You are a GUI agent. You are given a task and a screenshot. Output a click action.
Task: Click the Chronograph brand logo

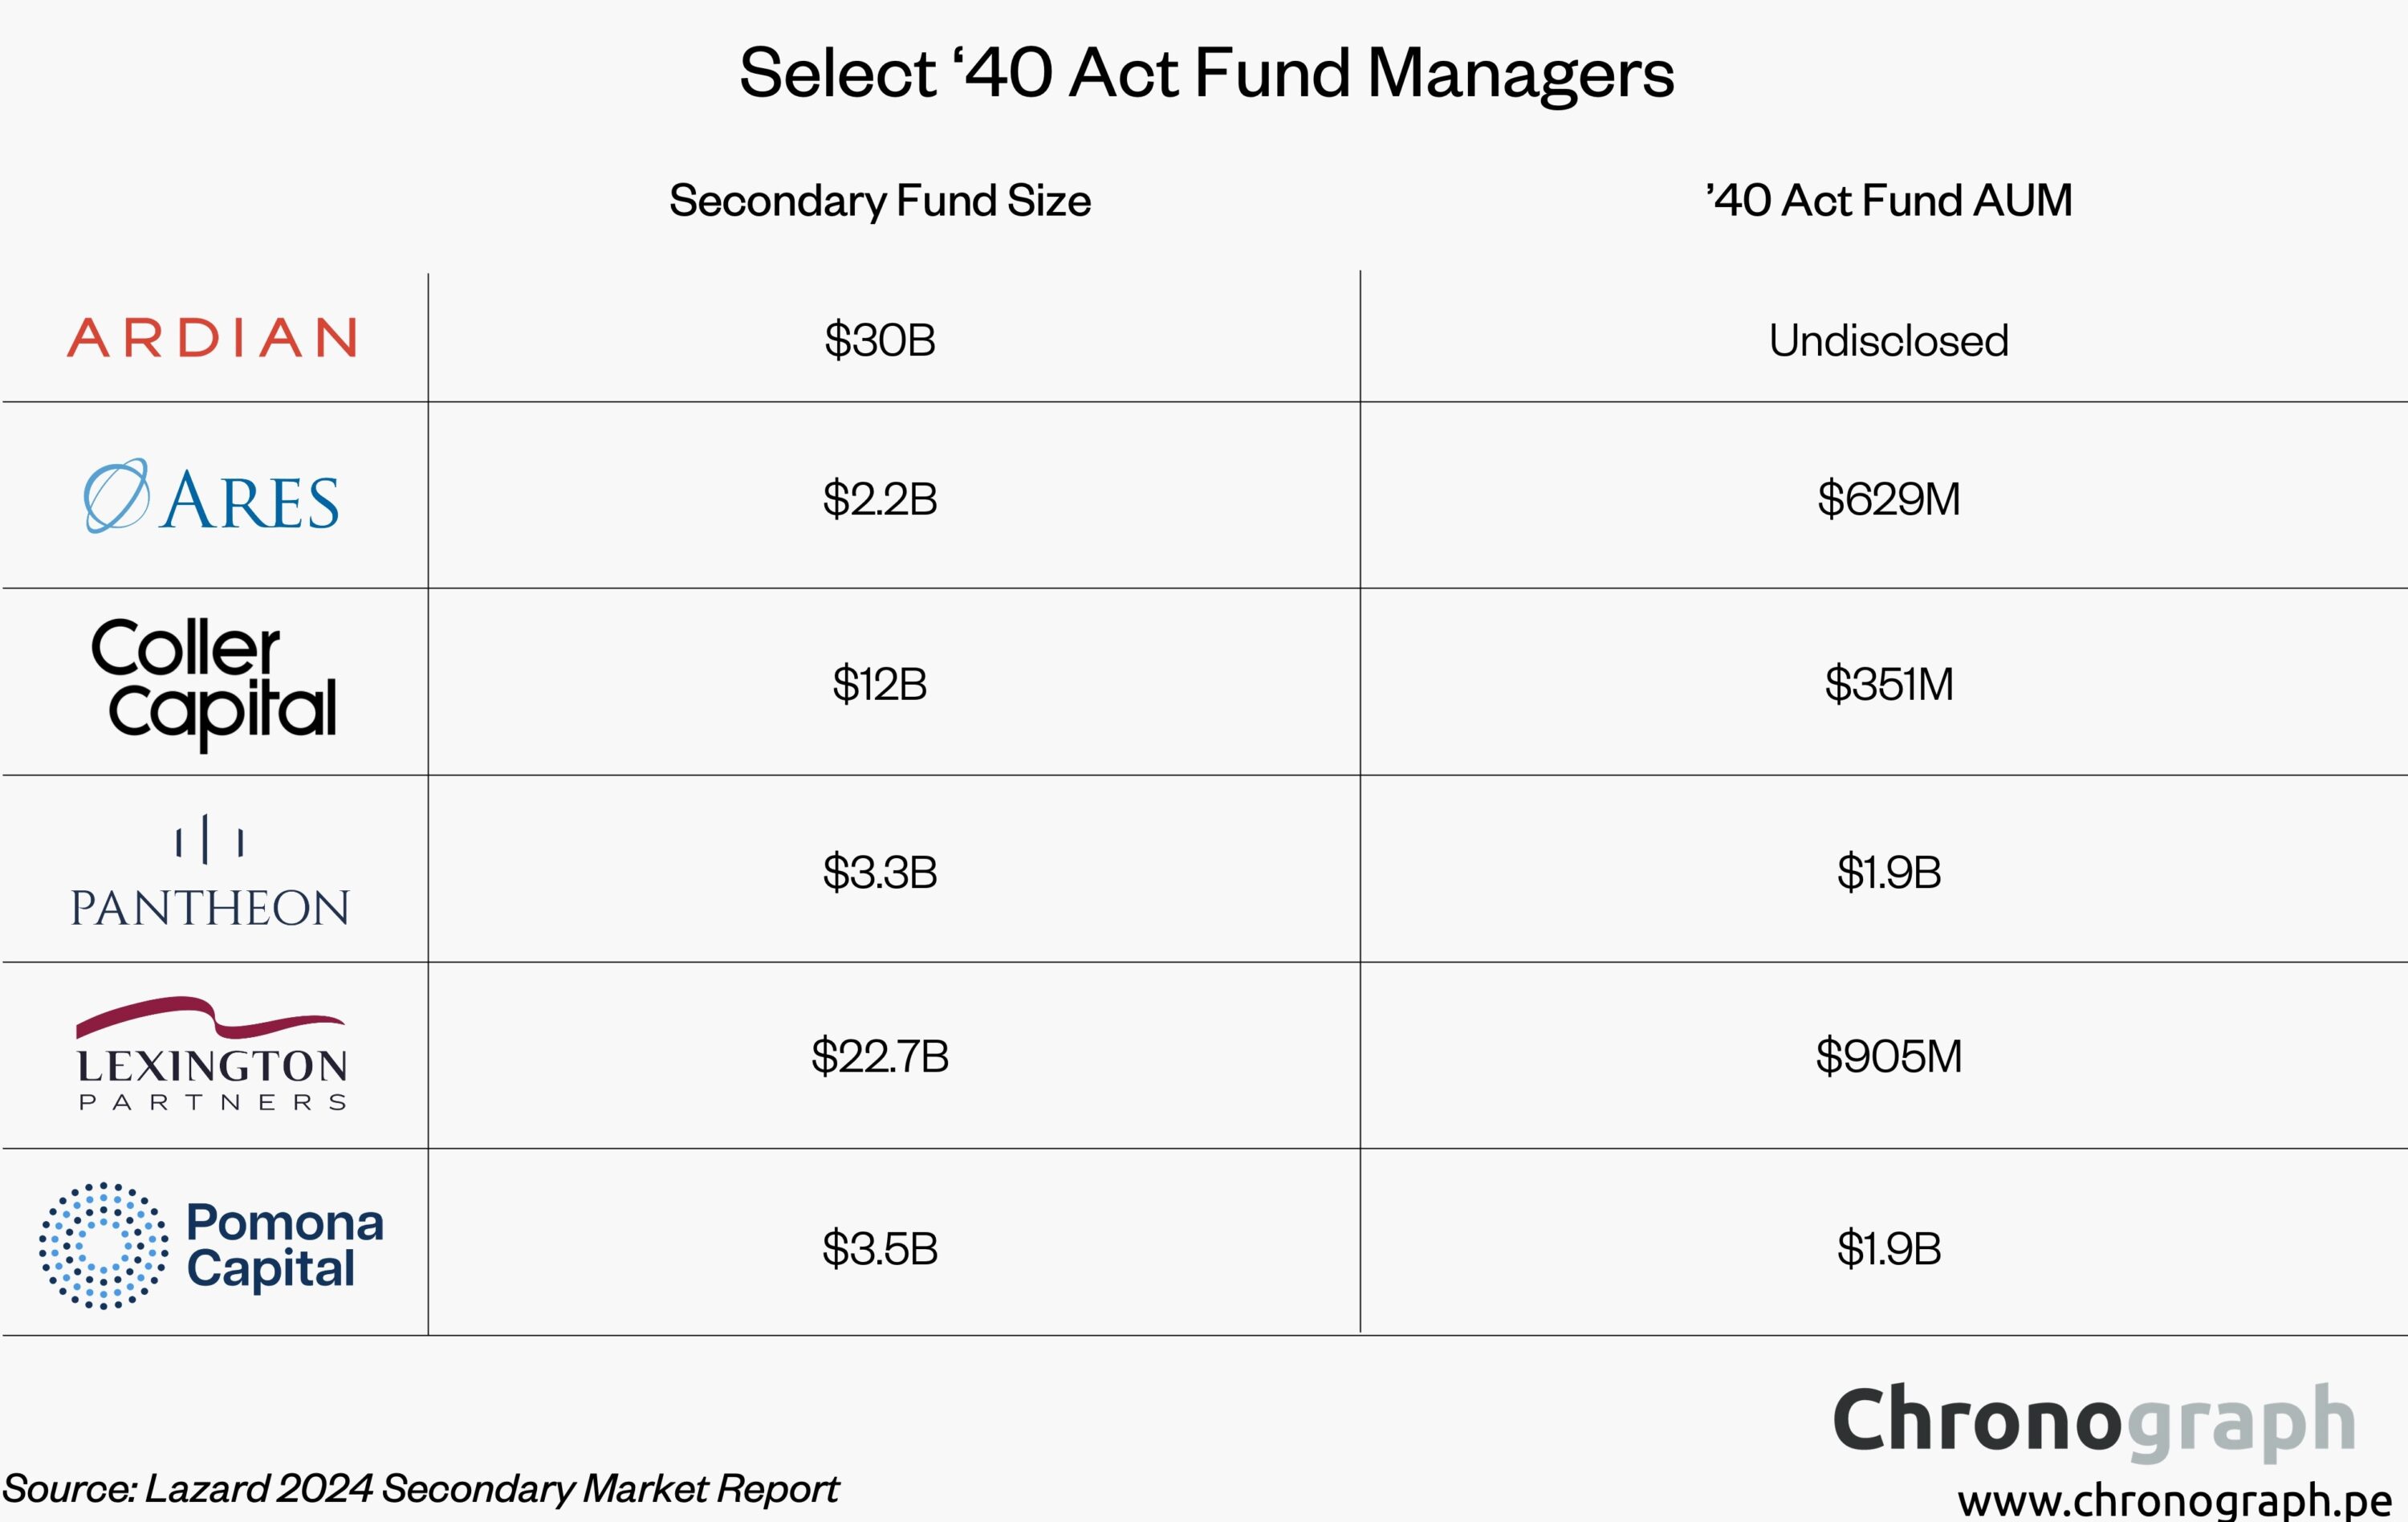click(2094, 1422)
